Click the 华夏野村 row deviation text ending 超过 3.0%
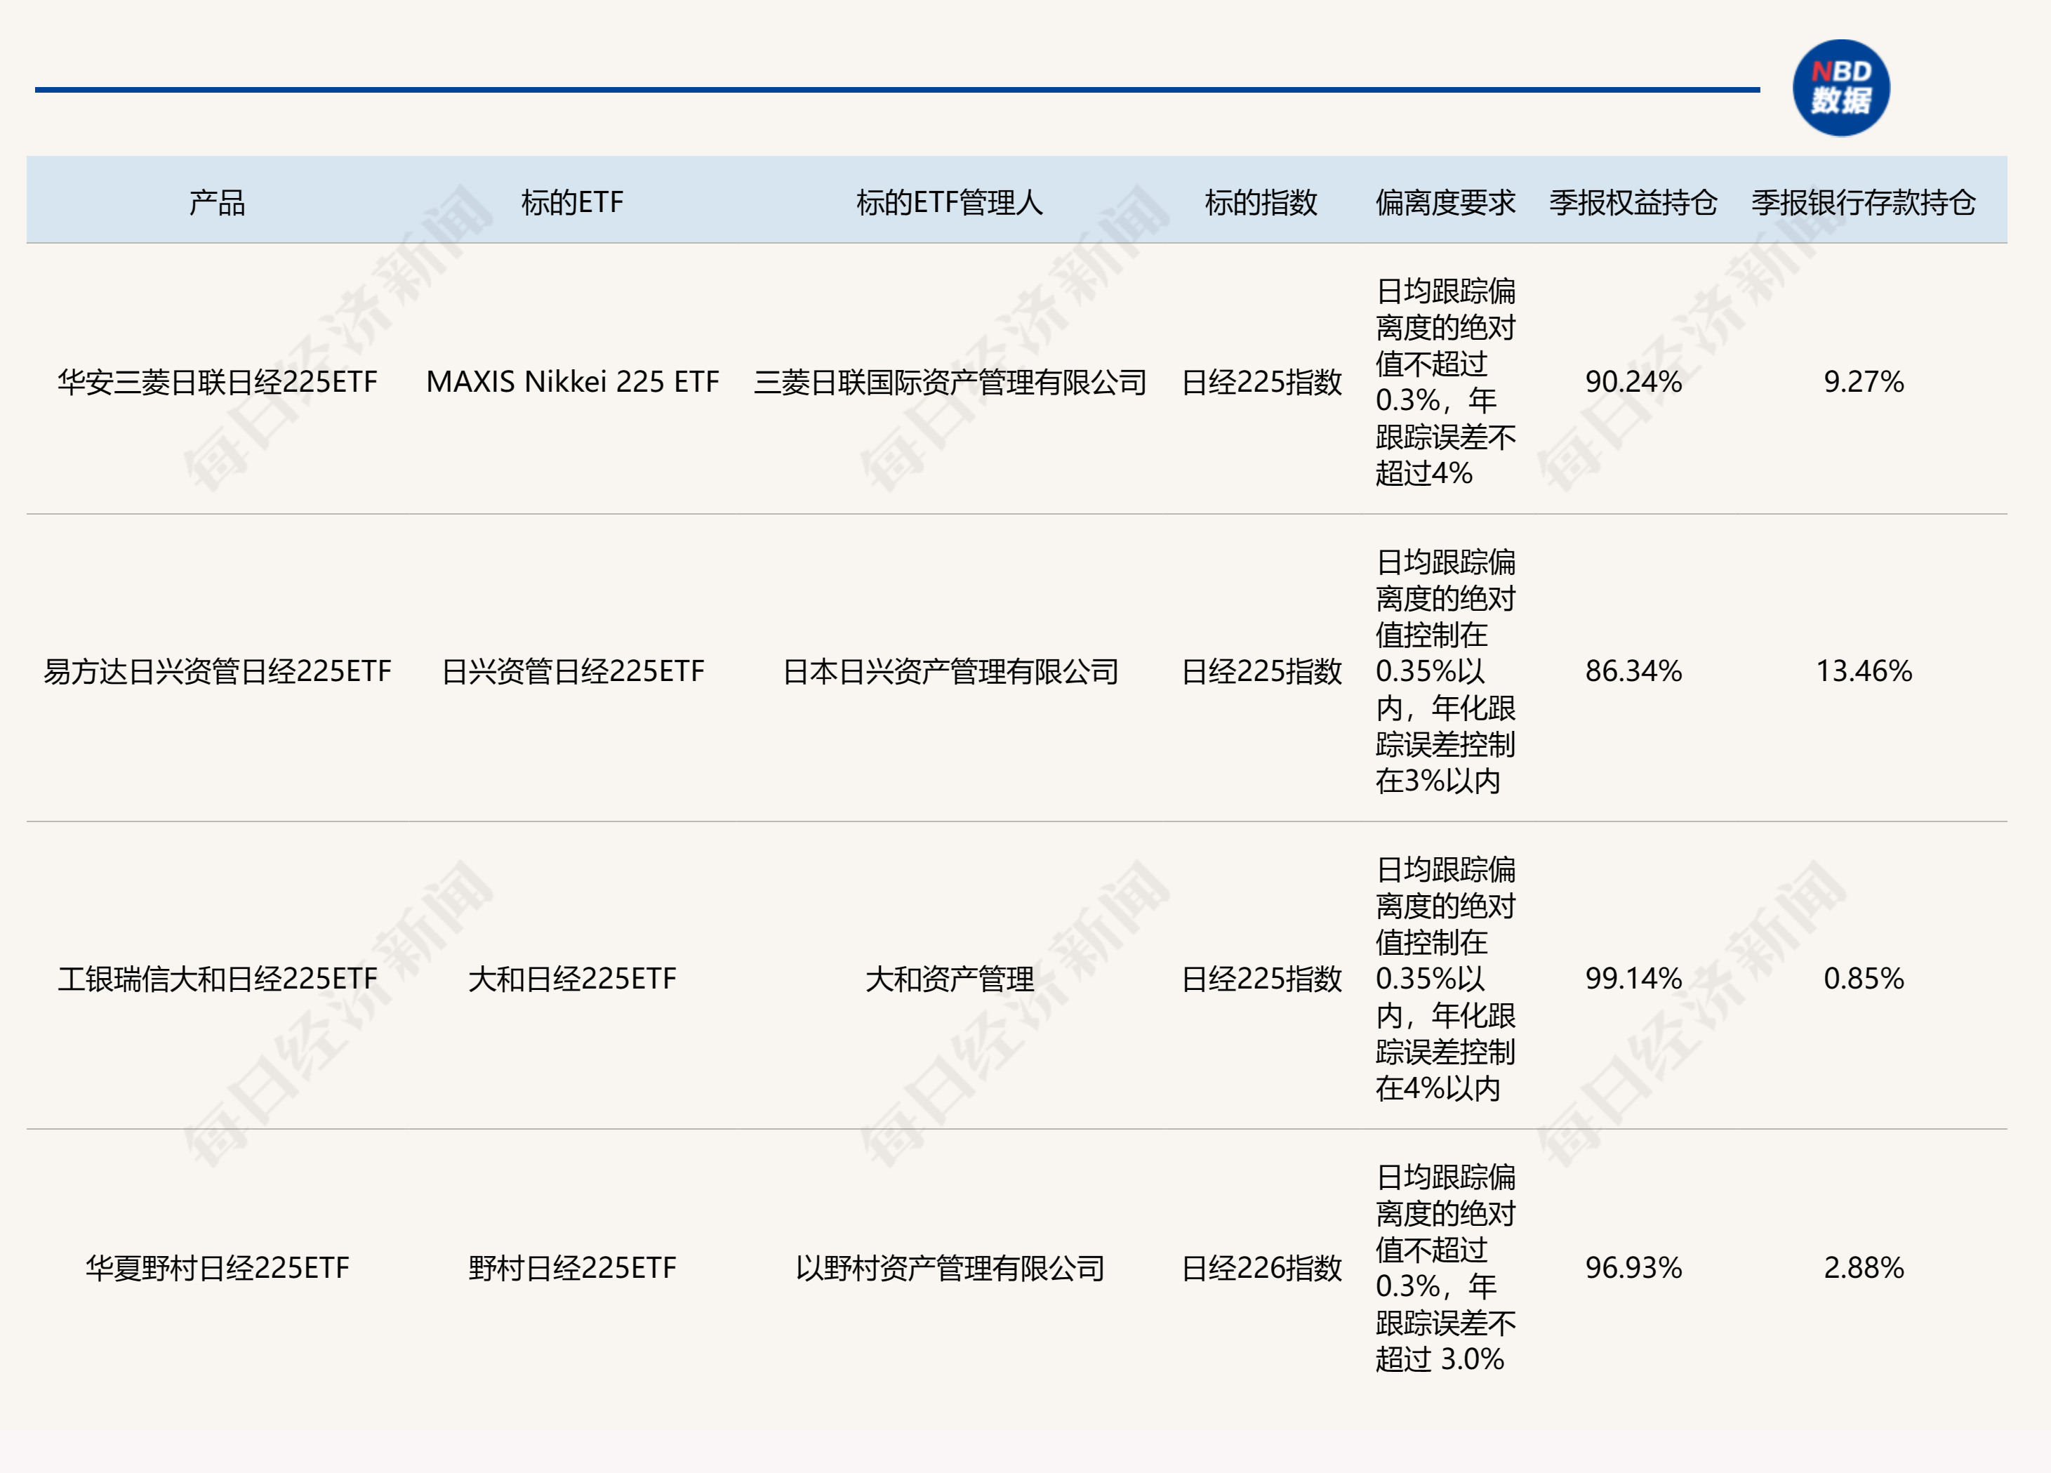Image resolution: width=2051 pixels, height=1473 pixels. (x=1445, y=1269)
